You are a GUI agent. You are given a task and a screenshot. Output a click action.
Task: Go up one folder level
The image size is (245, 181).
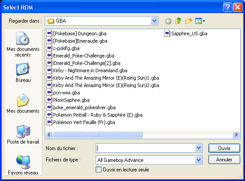tap(178, 21)
